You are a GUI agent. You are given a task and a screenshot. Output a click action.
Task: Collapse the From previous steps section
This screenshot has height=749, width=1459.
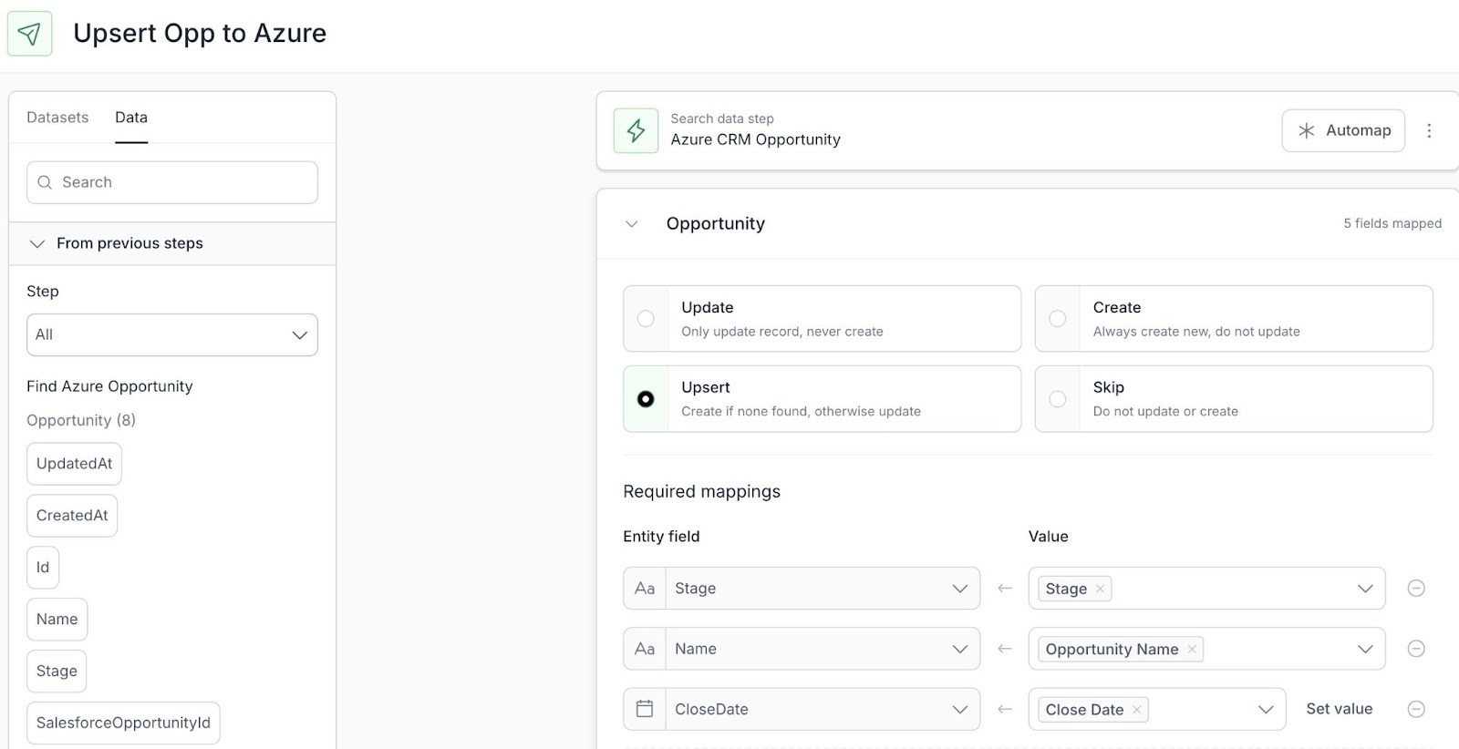pos(37,243)
